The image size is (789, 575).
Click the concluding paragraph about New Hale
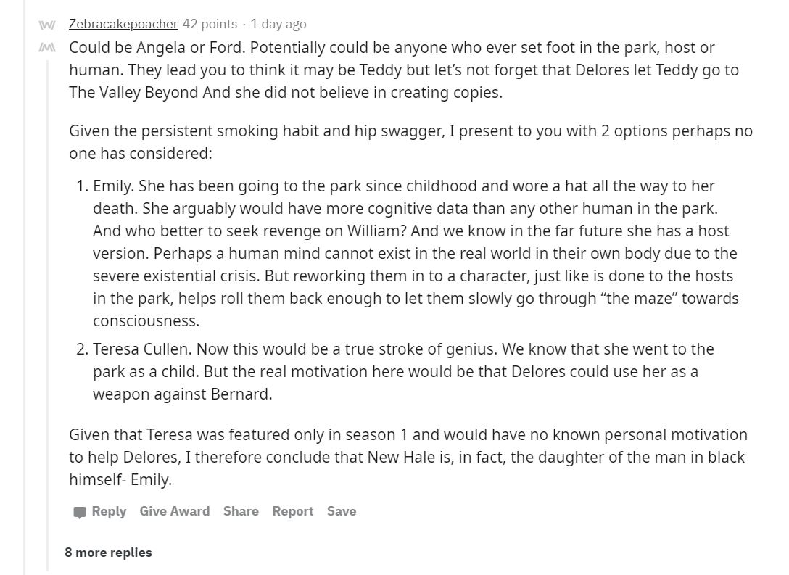(x=408, y=457)
